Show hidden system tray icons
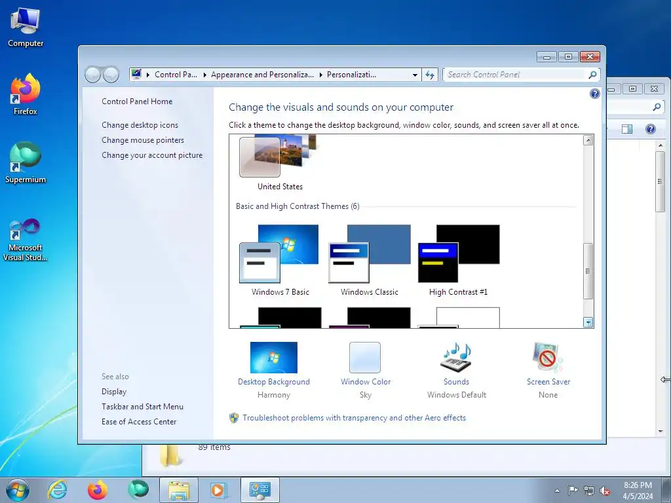 557,491
